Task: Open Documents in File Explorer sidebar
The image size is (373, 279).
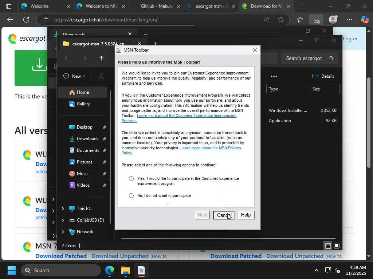Action: click(87, 150)
